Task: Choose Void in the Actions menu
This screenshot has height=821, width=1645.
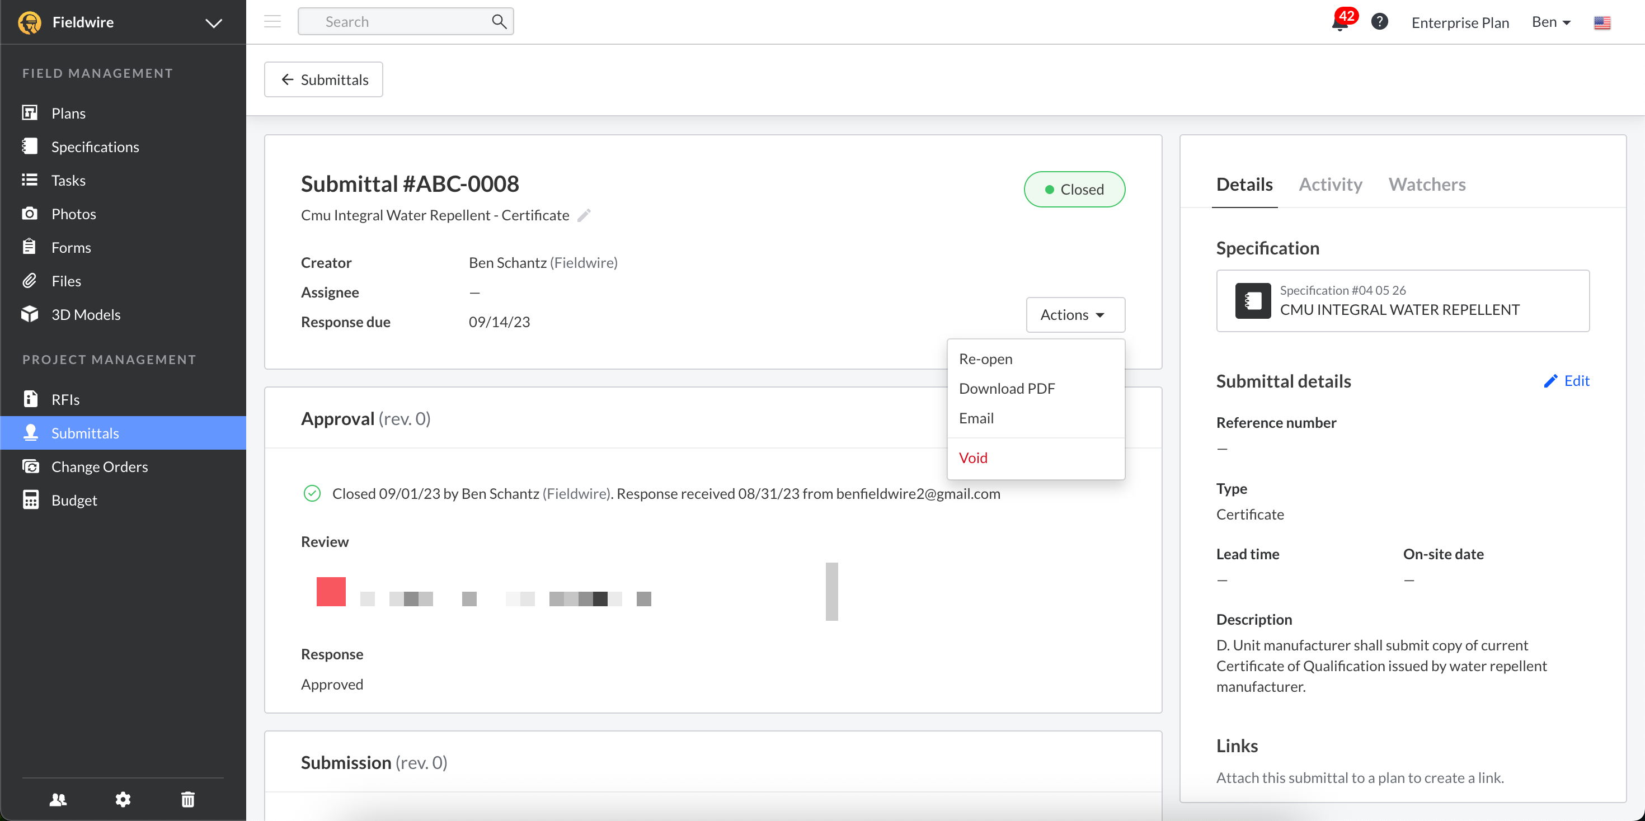Action: 972,457
